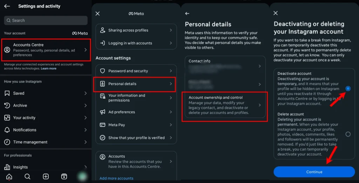Open the Contact info chevron
The height and width of the screenshot is (183, 359).
pyautogui.click(x=259, y=66)
